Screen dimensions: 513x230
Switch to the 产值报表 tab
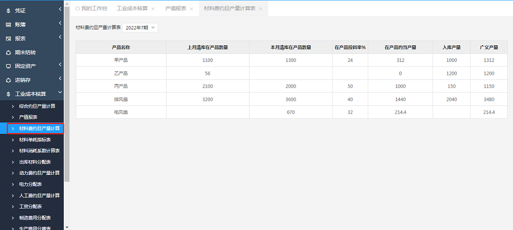tap(176, 9)
